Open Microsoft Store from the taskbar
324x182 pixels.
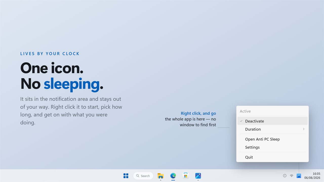click(186, 176)
